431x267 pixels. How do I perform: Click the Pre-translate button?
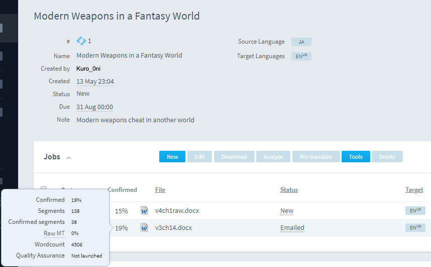tap(316, 157)
